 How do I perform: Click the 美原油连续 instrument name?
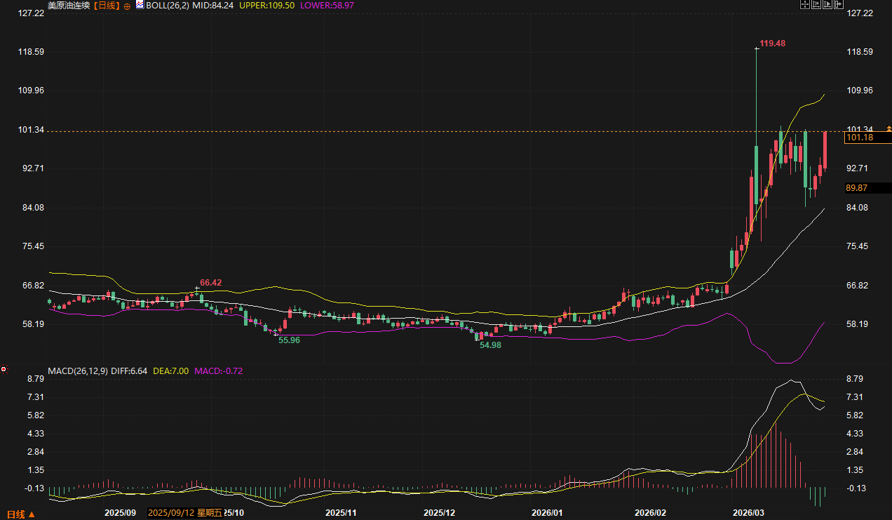(x=69, y=5)
